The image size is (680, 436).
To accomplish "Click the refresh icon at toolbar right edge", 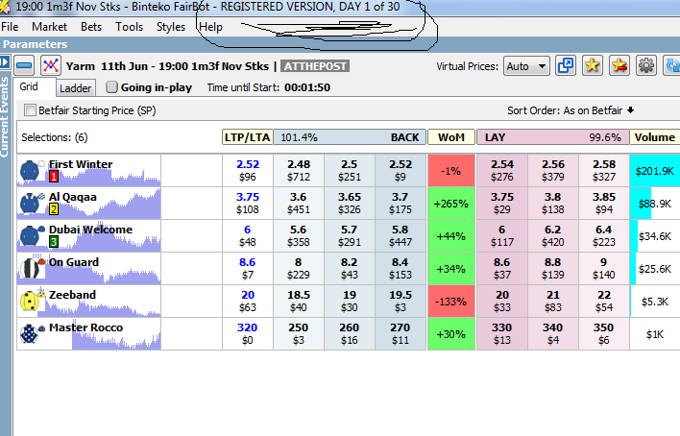I will 671,66.
